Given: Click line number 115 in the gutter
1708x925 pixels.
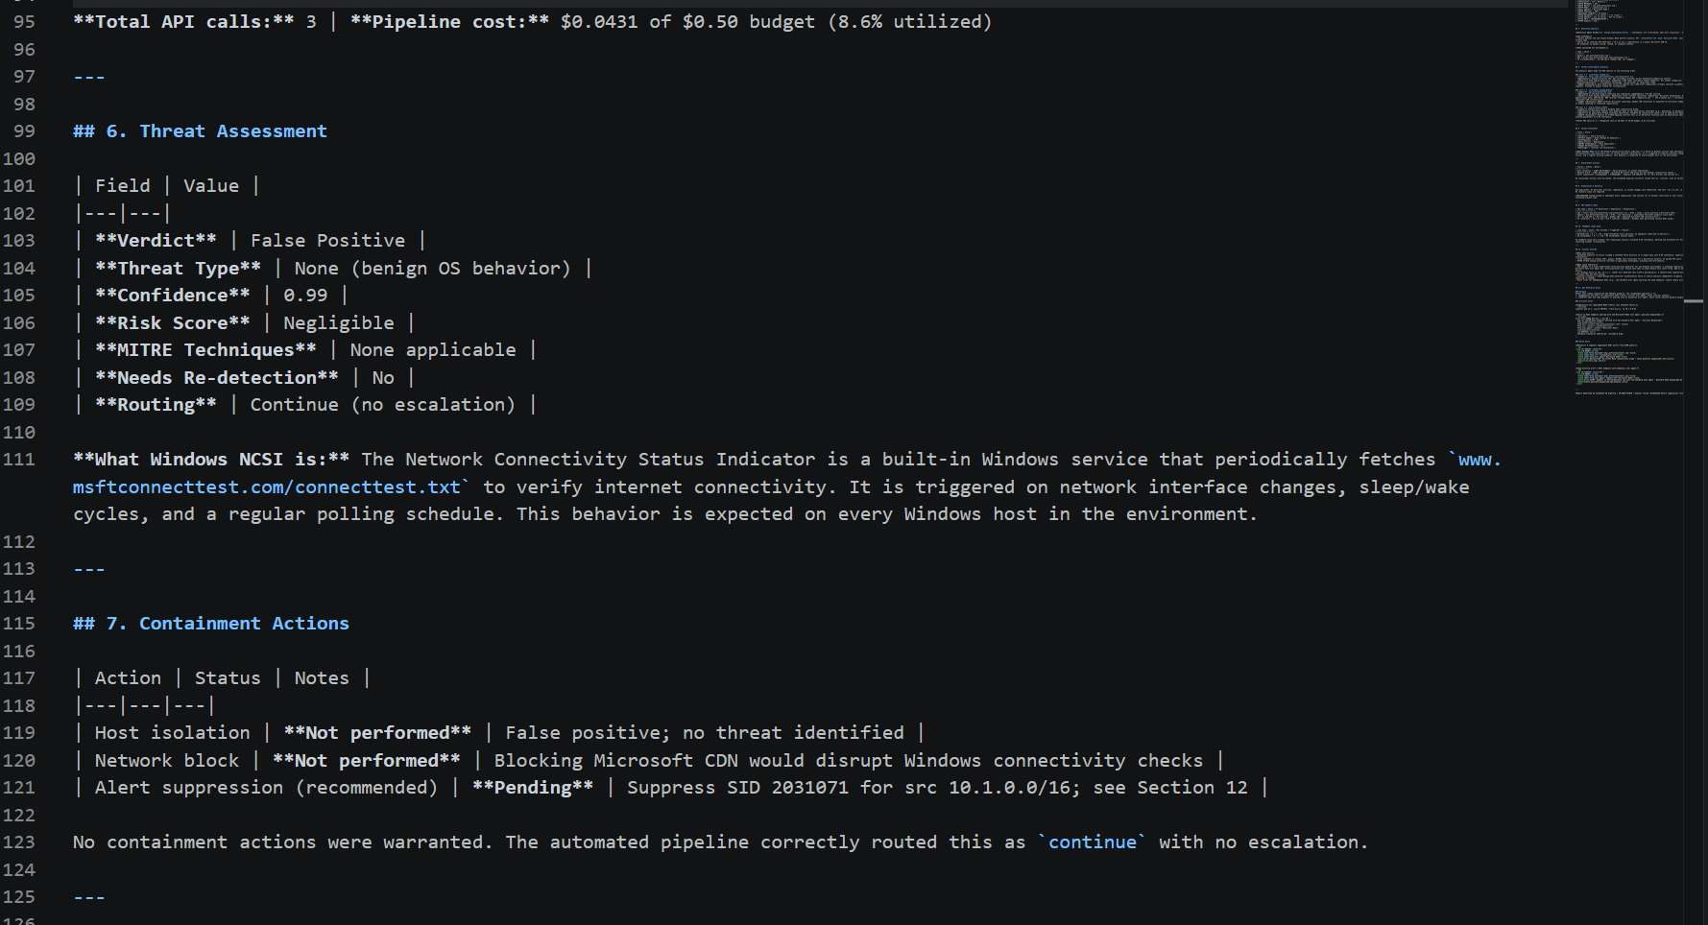Looking at the screenshot, I should [x=18, y=624].
